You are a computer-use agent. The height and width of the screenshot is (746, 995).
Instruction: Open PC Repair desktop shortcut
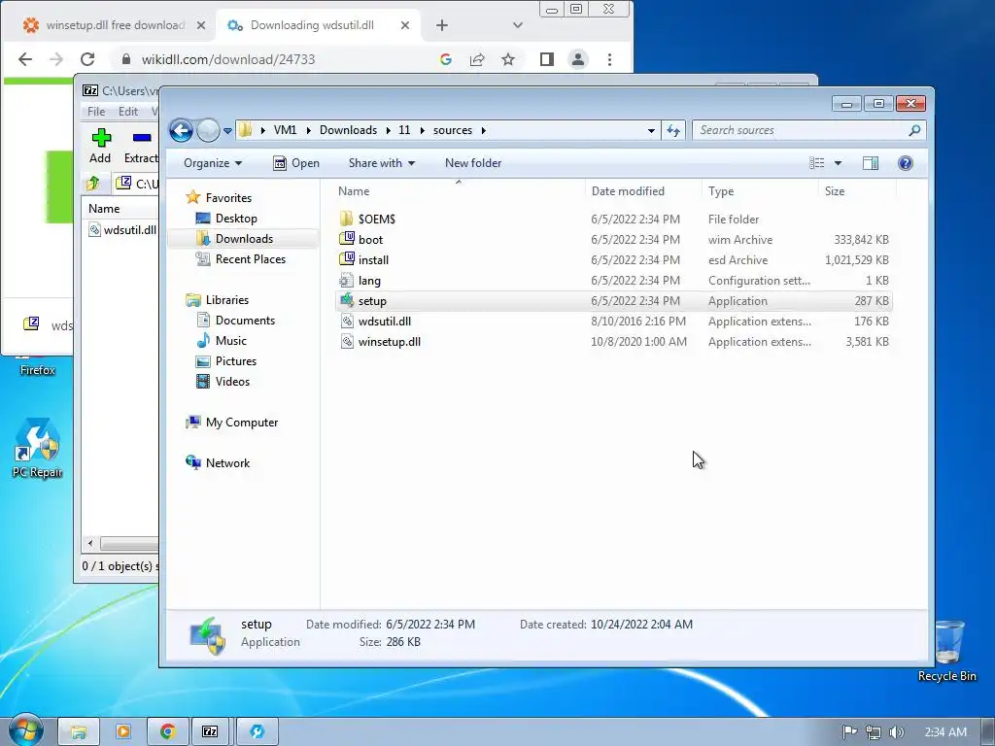point(38,448)
